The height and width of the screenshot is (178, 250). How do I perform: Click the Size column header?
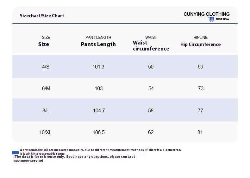[x=44, y=44]
